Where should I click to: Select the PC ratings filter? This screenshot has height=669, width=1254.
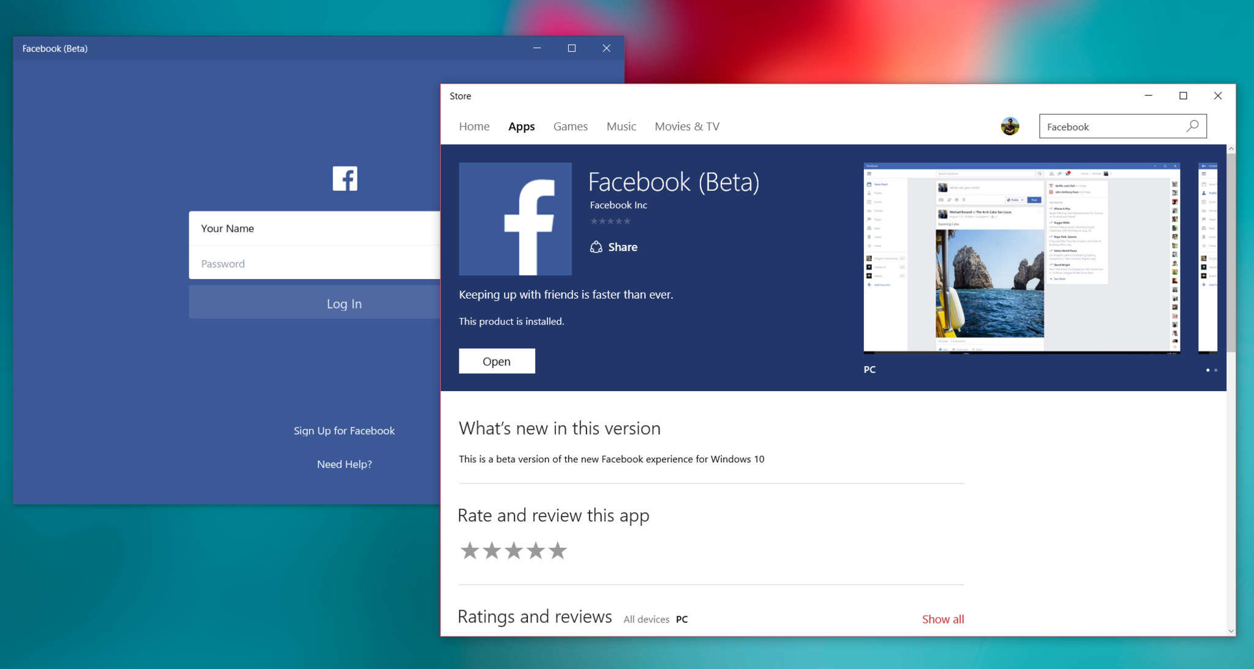(x=681, y=619)
